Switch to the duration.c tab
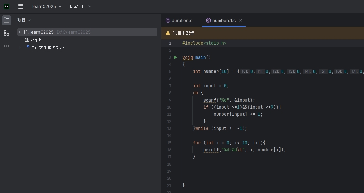This screenshot has height=193, width=364. 179,21
